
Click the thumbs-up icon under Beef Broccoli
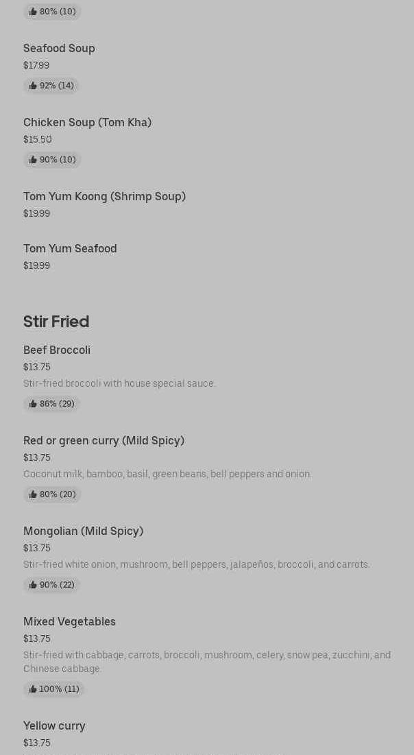(33, 404)
